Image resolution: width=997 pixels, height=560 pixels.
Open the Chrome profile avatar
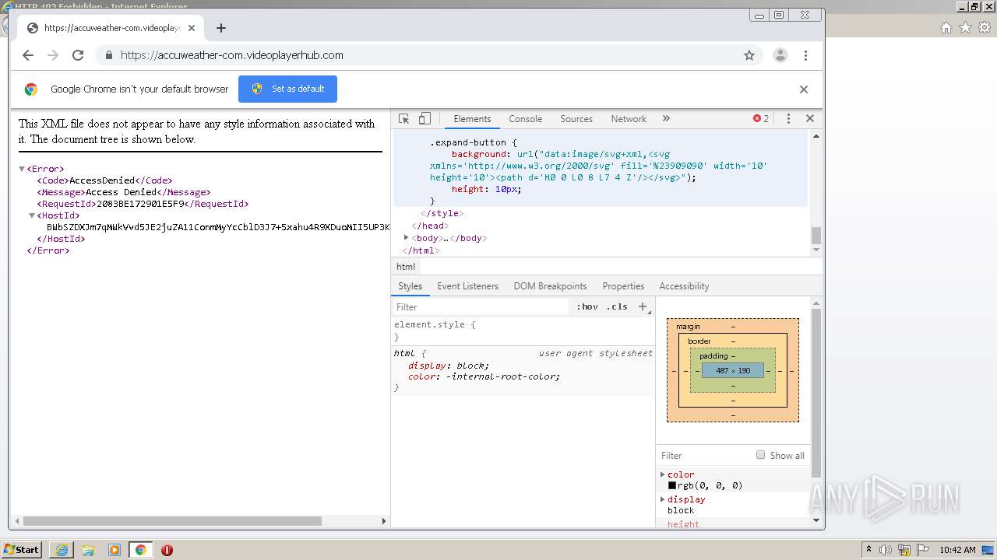tap(780, 55)
